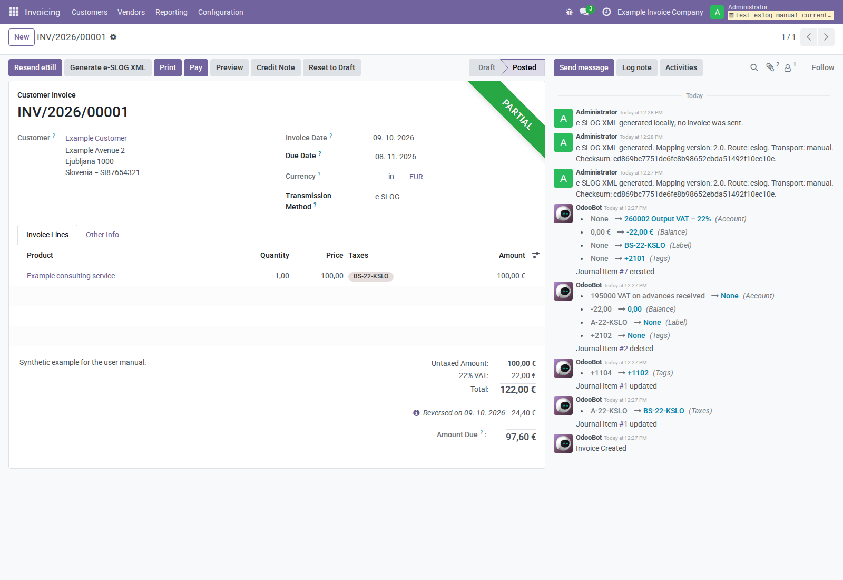Open the invoice Preview

pyautogui.click(x=229, y=67)
